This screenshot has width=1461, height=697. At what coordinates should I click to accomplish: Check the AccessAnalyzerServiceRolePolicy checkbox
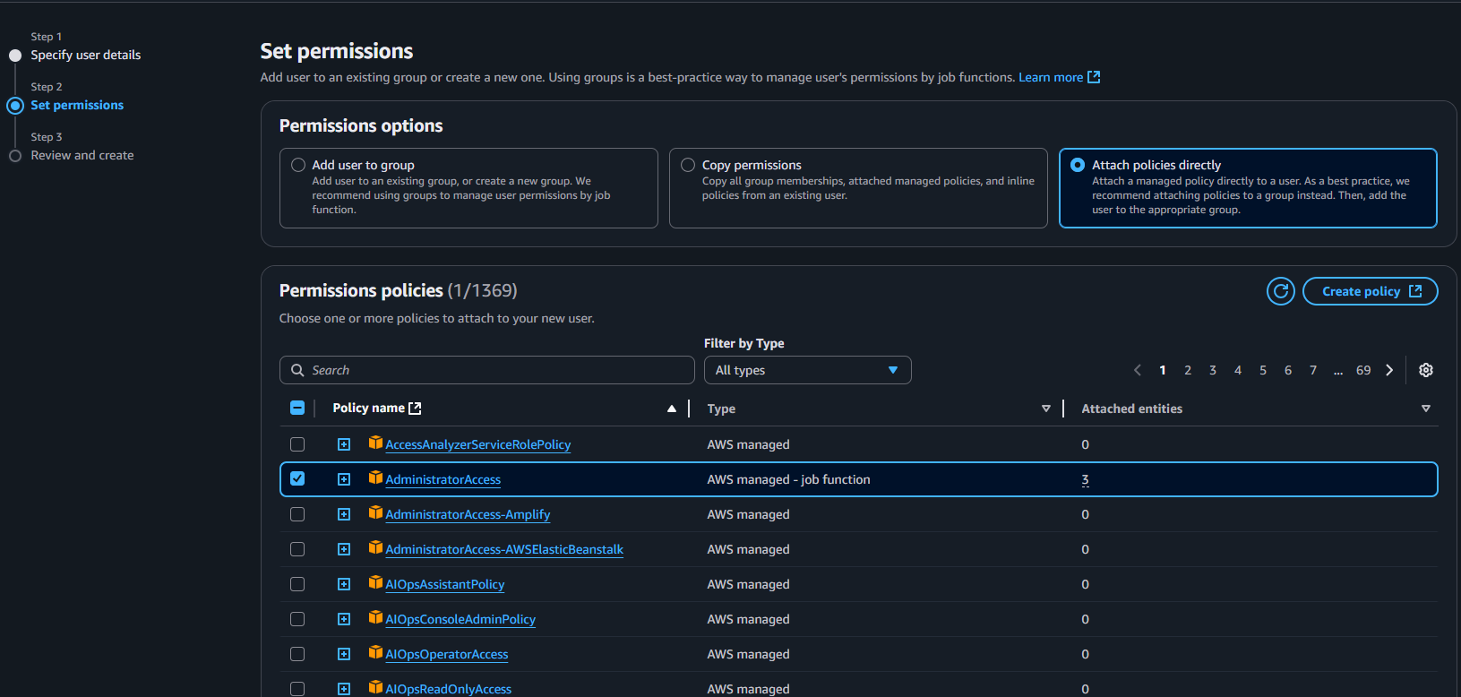tap(297, 444)
